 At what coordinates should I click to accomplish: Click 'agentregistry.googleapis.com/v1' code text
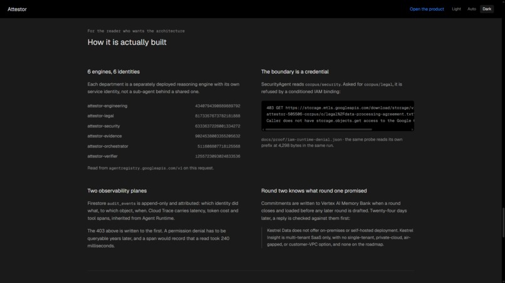(x=145, y=168)
